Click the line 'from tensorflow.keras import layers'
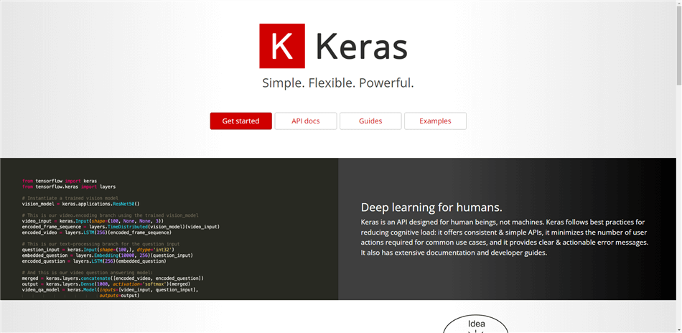The image size is (682, 333). [69, 187]
